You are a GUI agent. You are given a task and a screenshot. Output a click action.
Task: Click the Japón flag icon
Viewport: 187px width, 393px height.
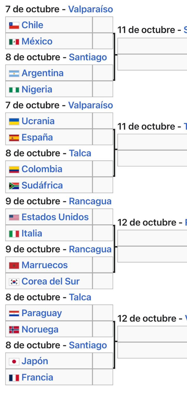(14, 362)
